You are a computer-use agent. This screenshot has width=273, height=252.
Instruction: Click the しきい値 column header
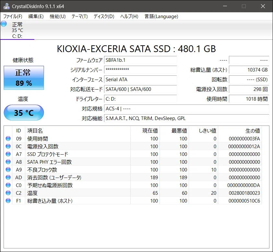[204, 131]
